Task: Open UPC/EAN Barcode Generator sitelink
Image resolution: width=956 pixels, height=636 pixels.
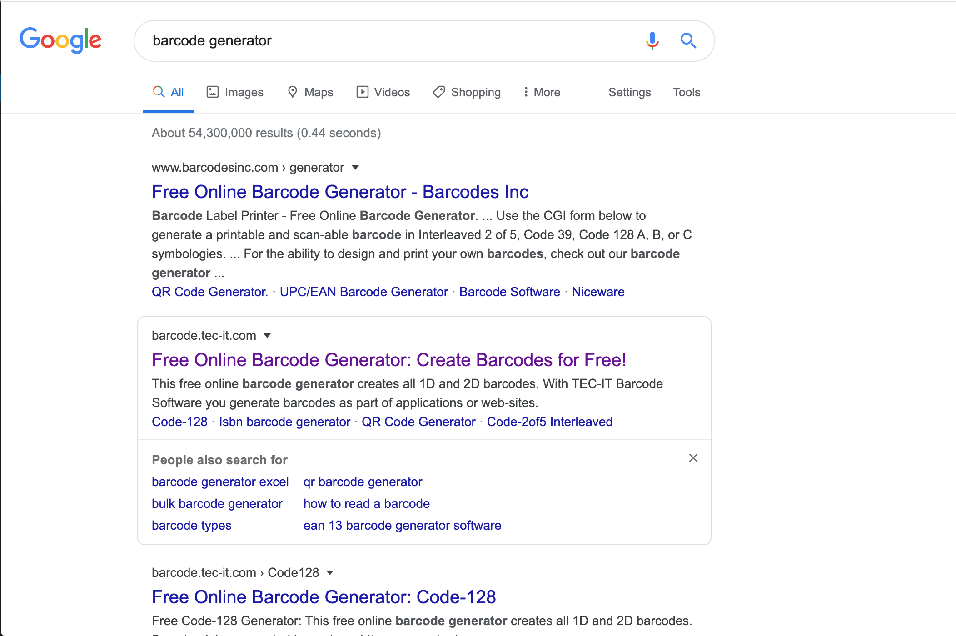Action: point(364,292)
